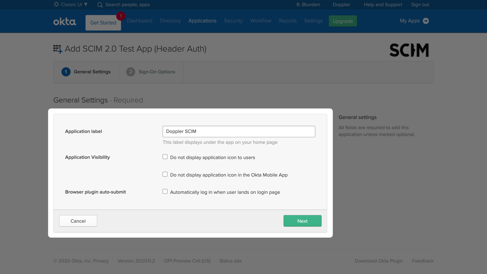Click the SCIM logo
Viewport: 487px width, 274px height.
click(409, 50)
